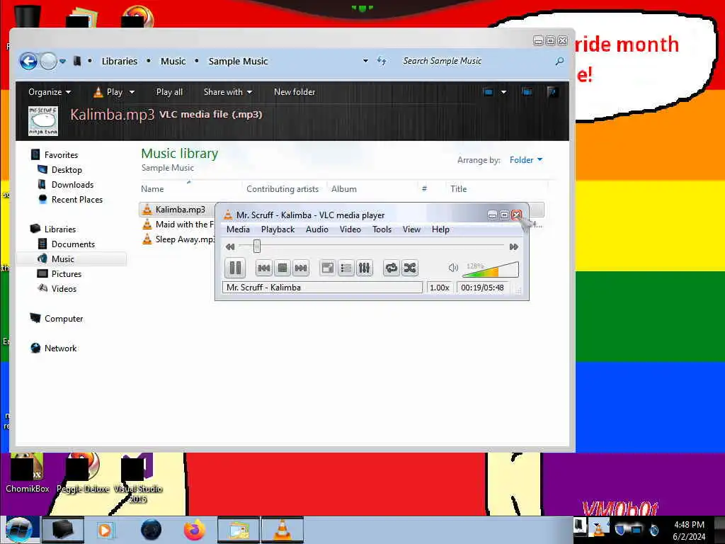725x544 pixels.
Task: Click the Mr. Scruff - Kalimba title field
Action: (x=322, y=288)
